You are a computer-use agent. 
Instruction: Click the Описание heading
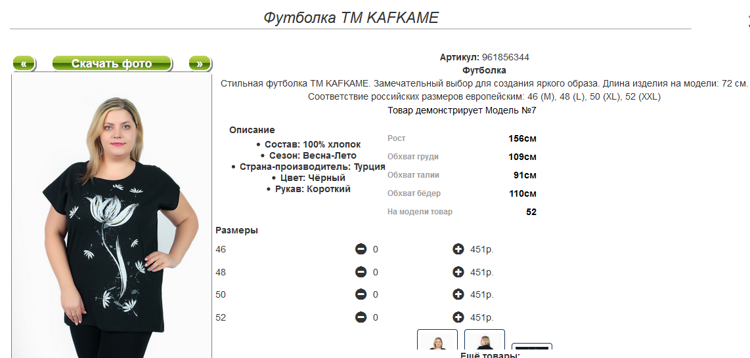252,130
